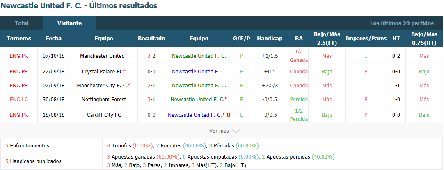This screenshot has height=170, width=444.
Task: Click the ENG LC tournament label
Action: click(x=19, y=99)
